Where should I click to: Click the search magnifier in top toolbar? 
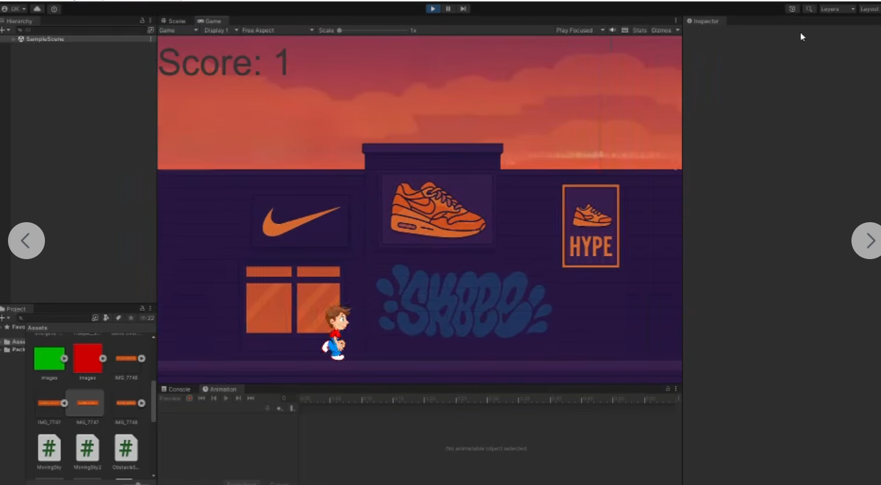tap(809, 9)
